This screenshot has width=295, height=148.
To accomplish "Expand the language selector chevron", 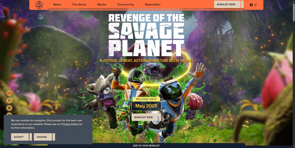I will point(256,5).
